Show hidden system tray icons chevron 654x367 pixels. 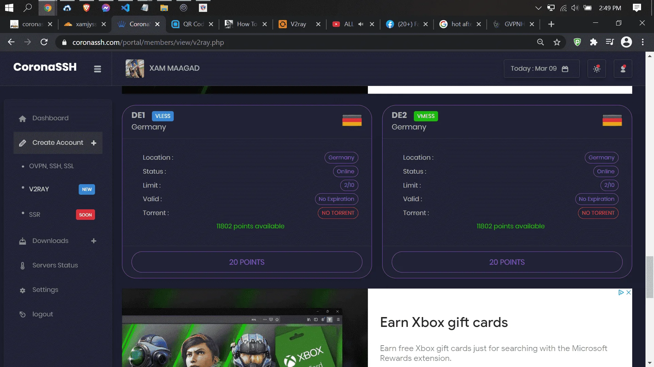pos(538,8)
